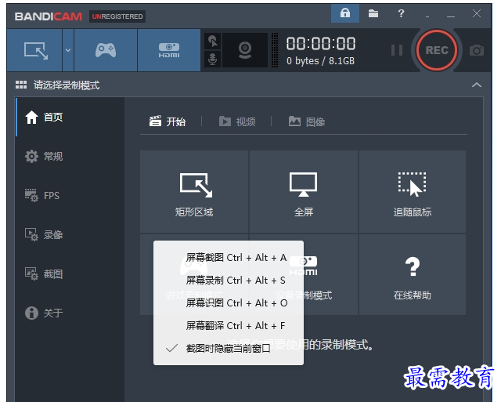The height and width of the screenshot is (402, 501).
Task: Switch to game recording mode gamepad icon
Action: tap(106, 50)
